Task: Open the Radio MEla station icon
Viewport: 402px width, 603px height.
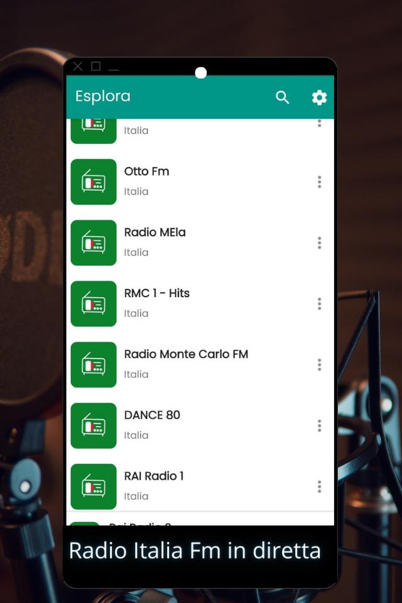Action: [94, 242]
